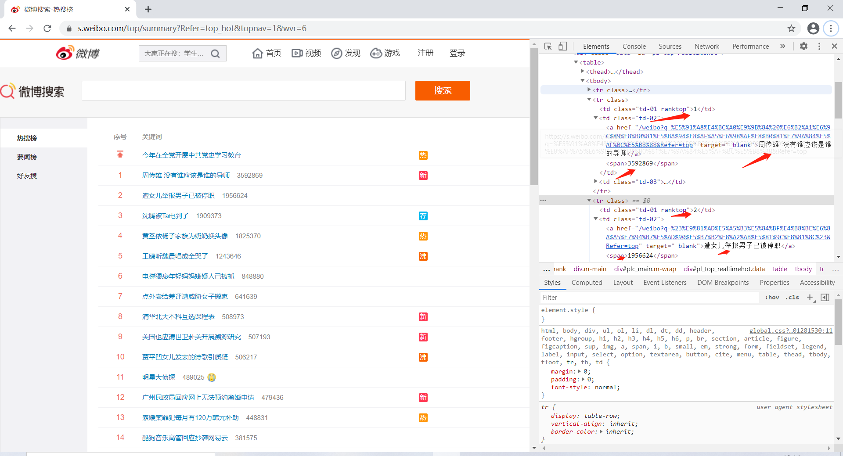
Task: Toggle the device toolbar icon in DevTools
Action: tap(562, 46)
